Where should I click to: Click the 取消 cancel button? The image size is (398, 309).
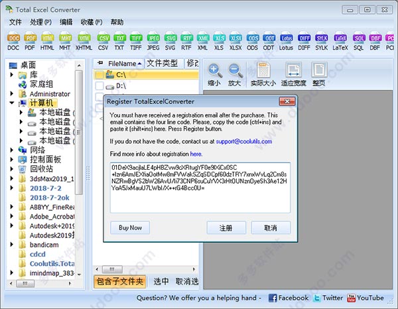271,227
